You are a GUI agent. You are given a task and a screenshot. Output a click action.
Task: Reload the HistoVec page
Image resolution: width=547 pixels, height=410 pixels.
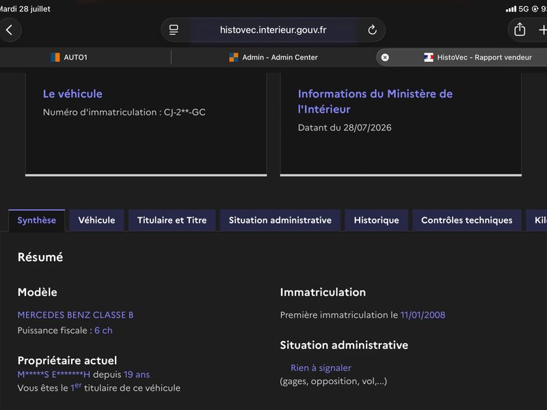coord(372,30)
